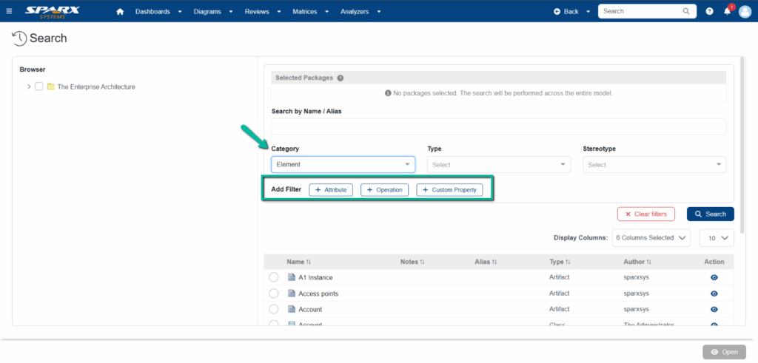This screenshot has width=758, height=363.
Task: Click the Sparx Systems logo
Action: [x=53, y=12]
